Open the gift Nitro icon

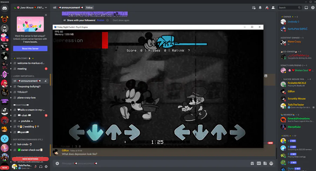tap(252, 163)
